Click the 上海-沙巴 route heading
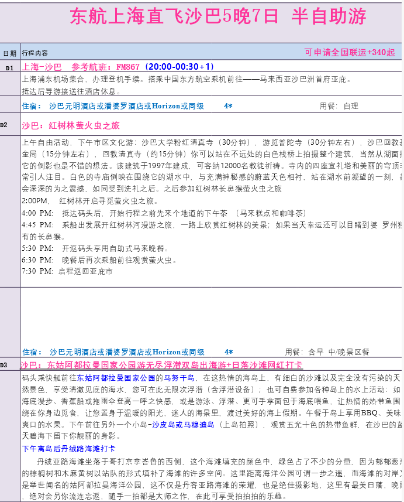This screenshot has height=502, width=404. pos(42,67)
